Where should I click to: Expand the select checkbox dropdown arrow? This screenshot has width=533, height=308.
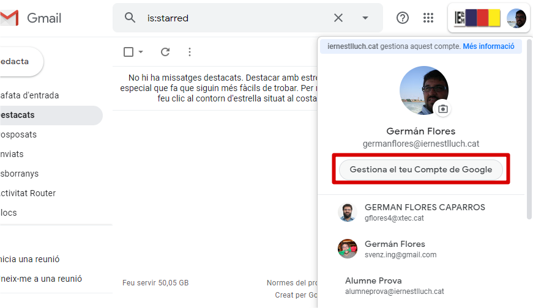coord(141,52)
